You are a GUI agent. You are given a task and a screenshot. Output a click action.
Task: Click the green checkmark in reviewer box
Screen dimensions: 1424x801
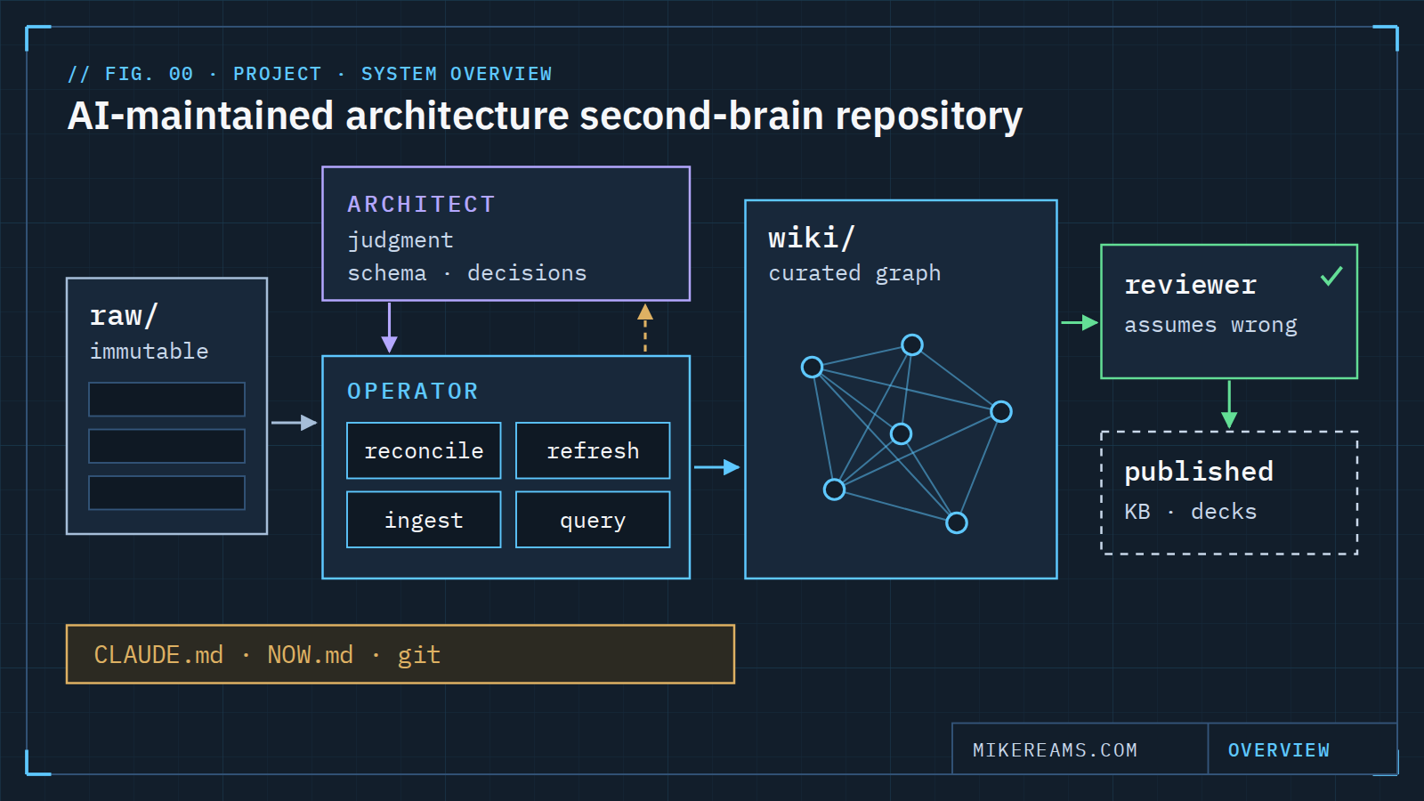(1331, 276)
